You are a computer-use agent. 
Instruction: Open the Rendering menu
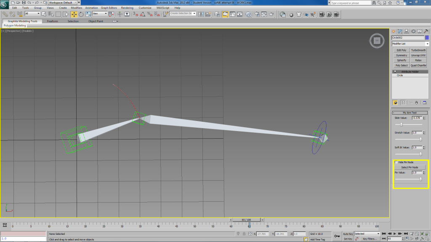pyautogui.click(x=127, y=8)
